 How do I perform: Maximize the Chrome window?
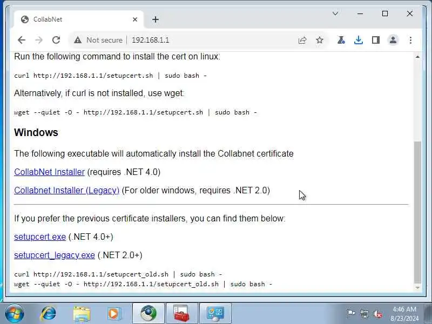pyautogui.click(x=385, y=13)
